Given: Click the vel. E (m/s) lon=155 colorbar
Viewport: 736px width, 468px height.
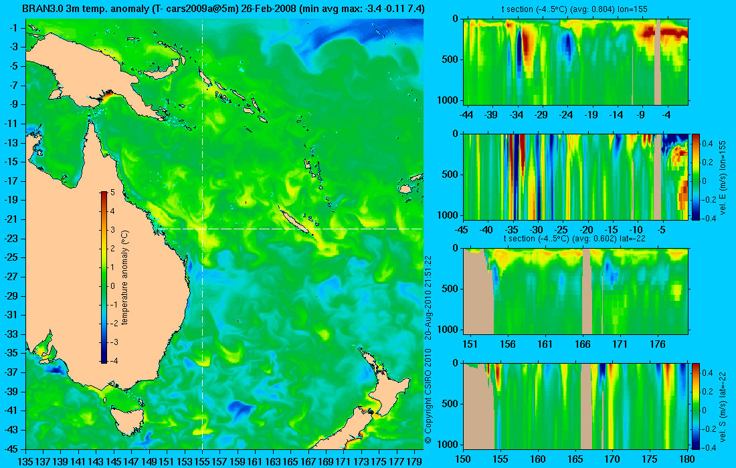Looking at the screenshot, I should [x=695, y=177].
